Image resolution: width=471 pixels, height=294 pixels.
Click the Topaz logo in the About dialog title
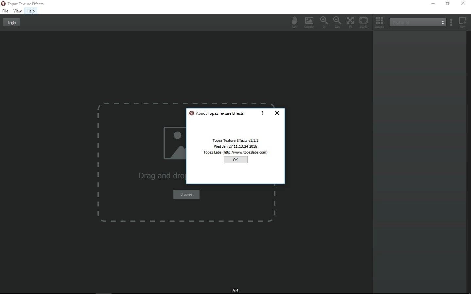coord(192,113)
